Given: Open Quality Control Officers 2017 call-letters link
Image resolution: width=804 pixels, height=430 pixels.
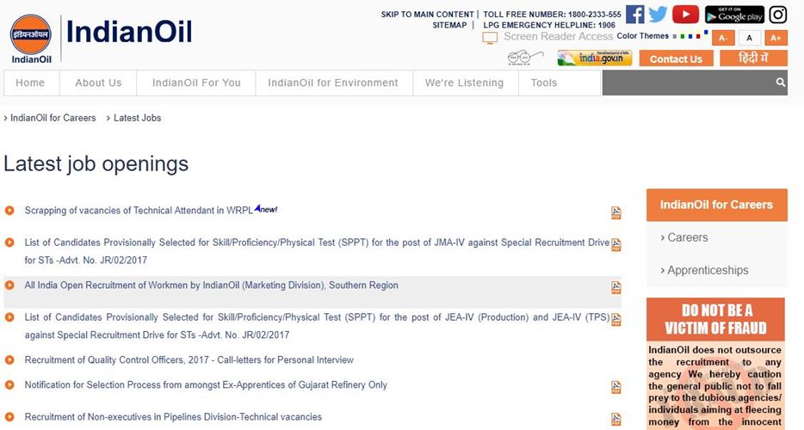Looking at the screenshot, I should point(189,359).
